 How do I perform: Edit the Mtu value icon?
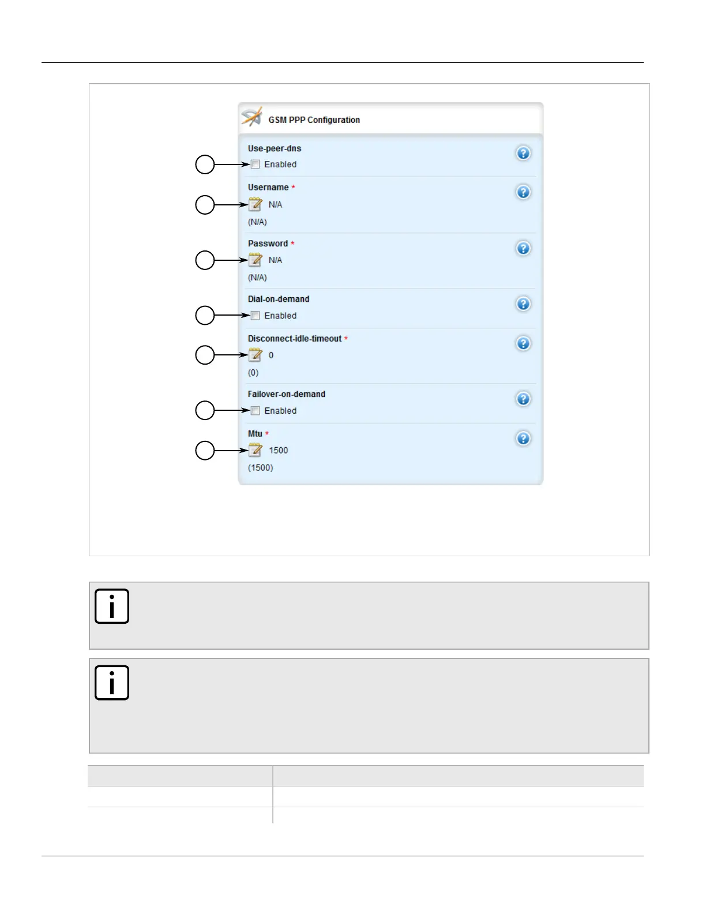coord(255,450)
